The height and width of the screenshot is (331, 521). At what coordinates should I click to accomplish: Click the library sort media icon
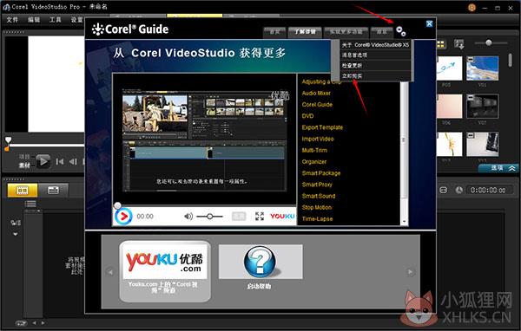[459, 44]
